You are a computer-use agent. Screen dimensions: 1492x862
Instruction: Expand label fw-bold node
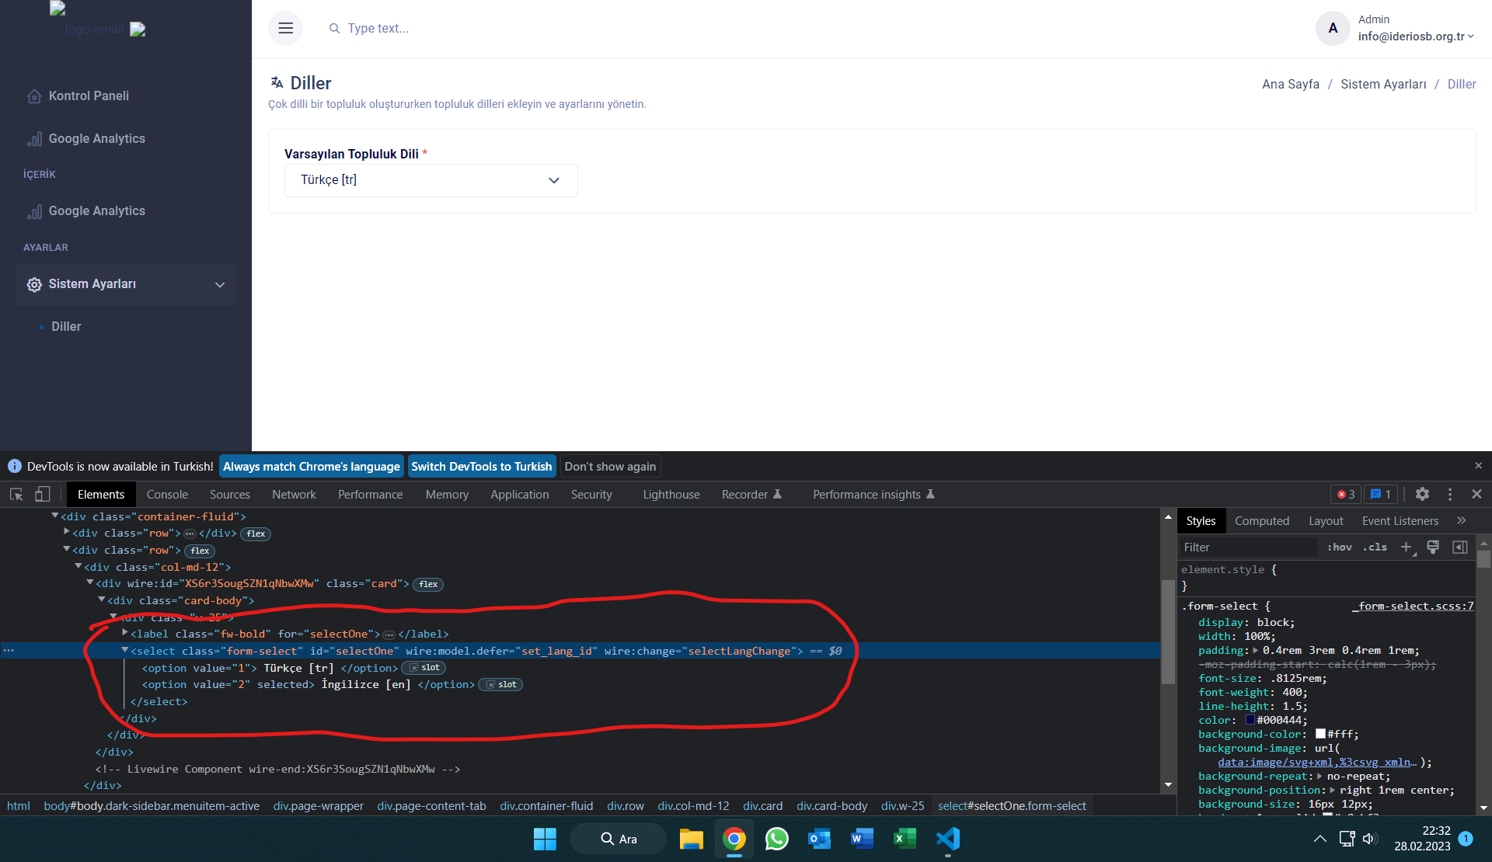[x=125, y=633]
